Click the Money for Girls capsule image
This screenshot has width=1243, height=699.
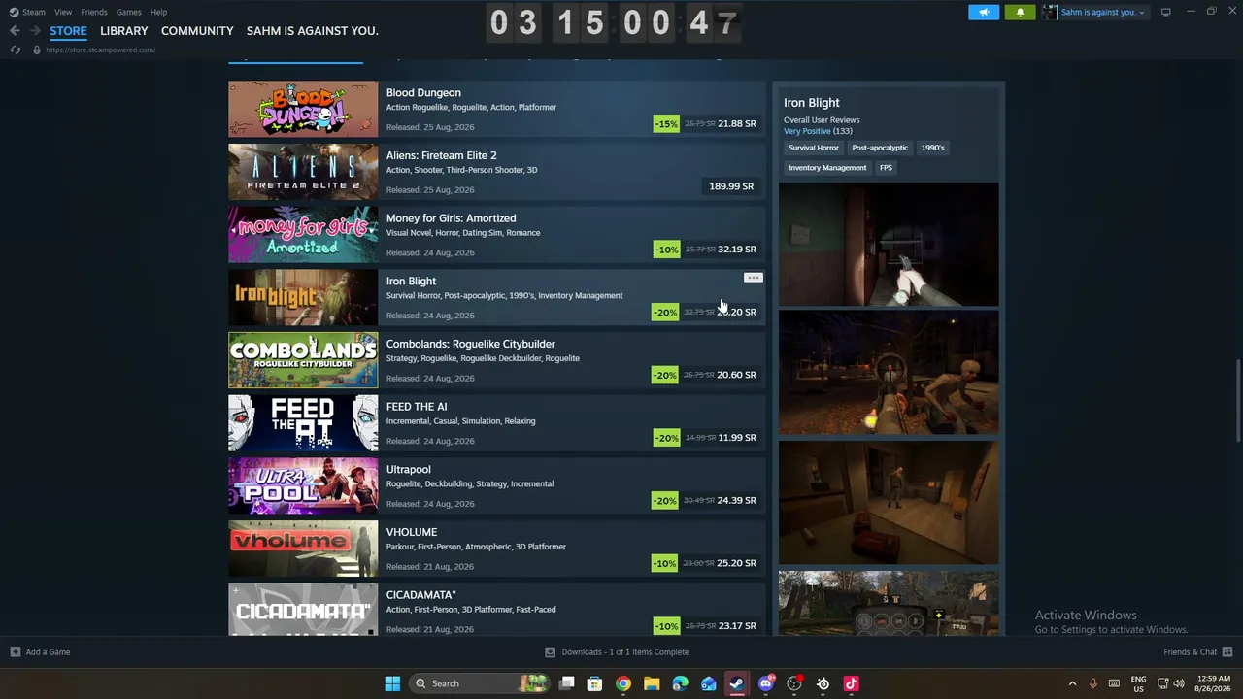[x=303, y=235]
